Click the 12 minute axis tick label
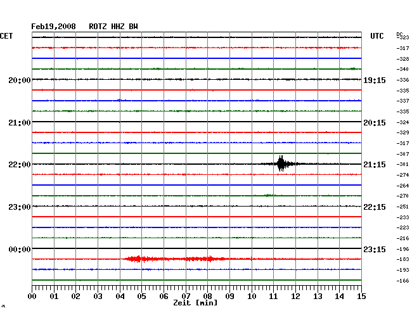The height and width of the screenshot is (313, 412). tap(295, 297)
